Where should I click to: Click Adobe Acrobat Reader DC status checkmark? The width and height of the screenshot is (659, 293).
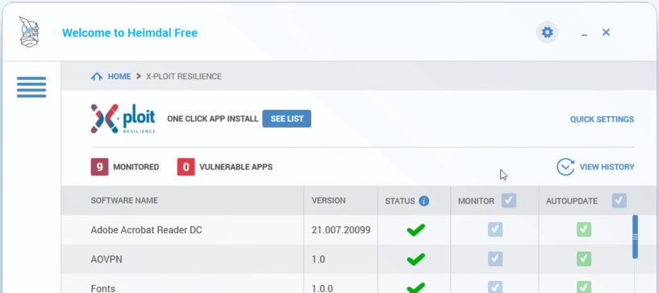click(415, 230)
